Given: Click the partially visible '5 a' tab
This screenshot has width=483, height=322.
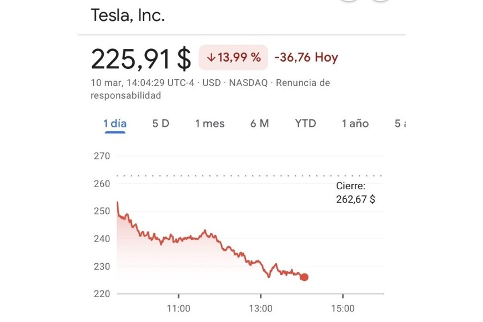Looking at the screenshot, I should pos(399,123).
